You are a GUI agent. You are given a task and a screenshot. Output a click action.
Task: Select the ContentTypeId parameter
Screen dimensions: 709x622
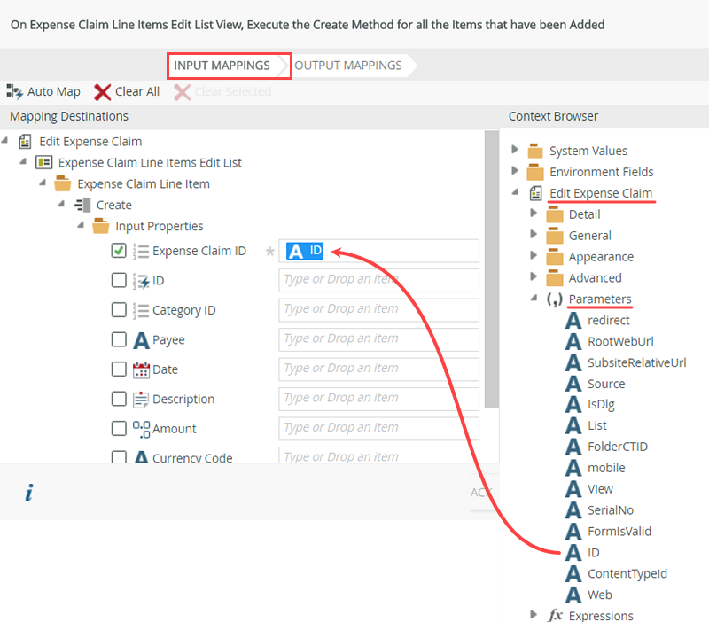(x=627, y=573)
